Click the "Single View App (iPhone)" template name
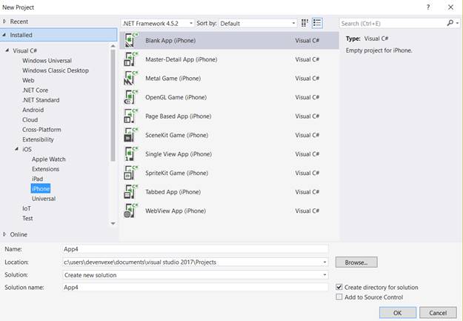 coord(179,154)
